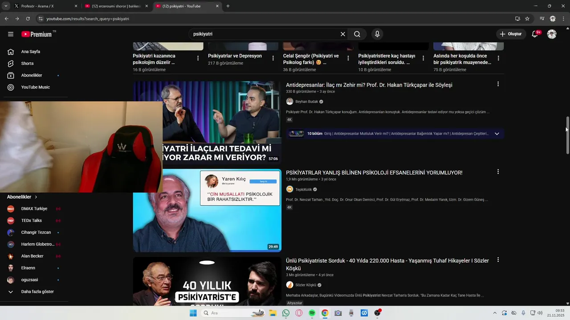Open Spotify from the taskbar
Viewport: 570px width, 320px height.
pyautogui.click(x=312, y=313)
